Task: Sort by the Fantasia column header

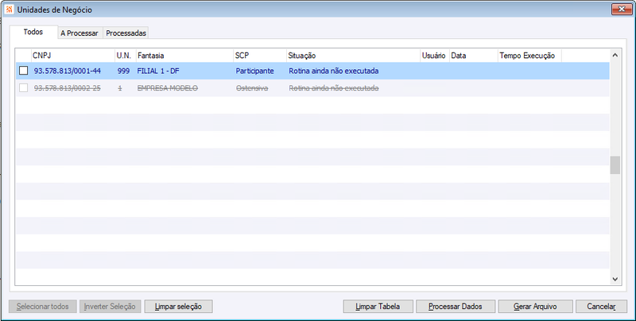Action: point(184,56)
